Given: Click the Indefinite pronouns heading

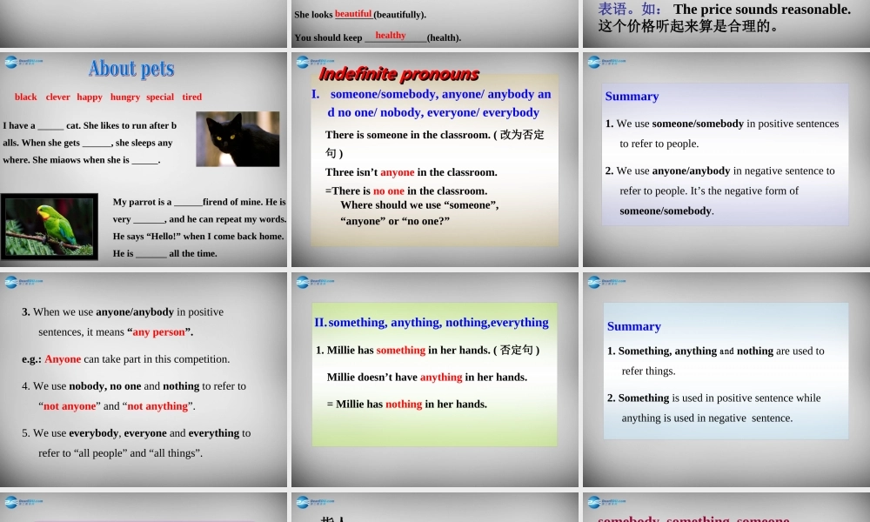Looking at the screenshot, I should [398, 75].
